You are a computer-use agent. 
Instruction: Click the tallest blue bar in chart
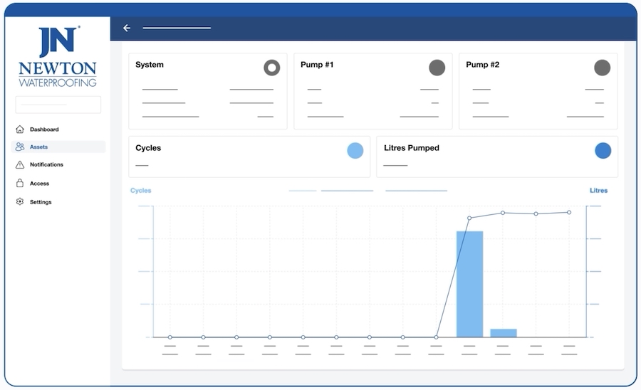coord(469,283)
